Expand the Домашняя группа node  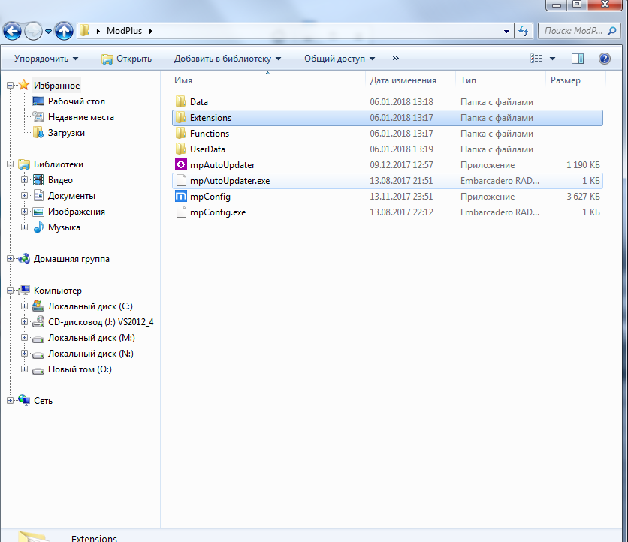[x=10, y=258]
